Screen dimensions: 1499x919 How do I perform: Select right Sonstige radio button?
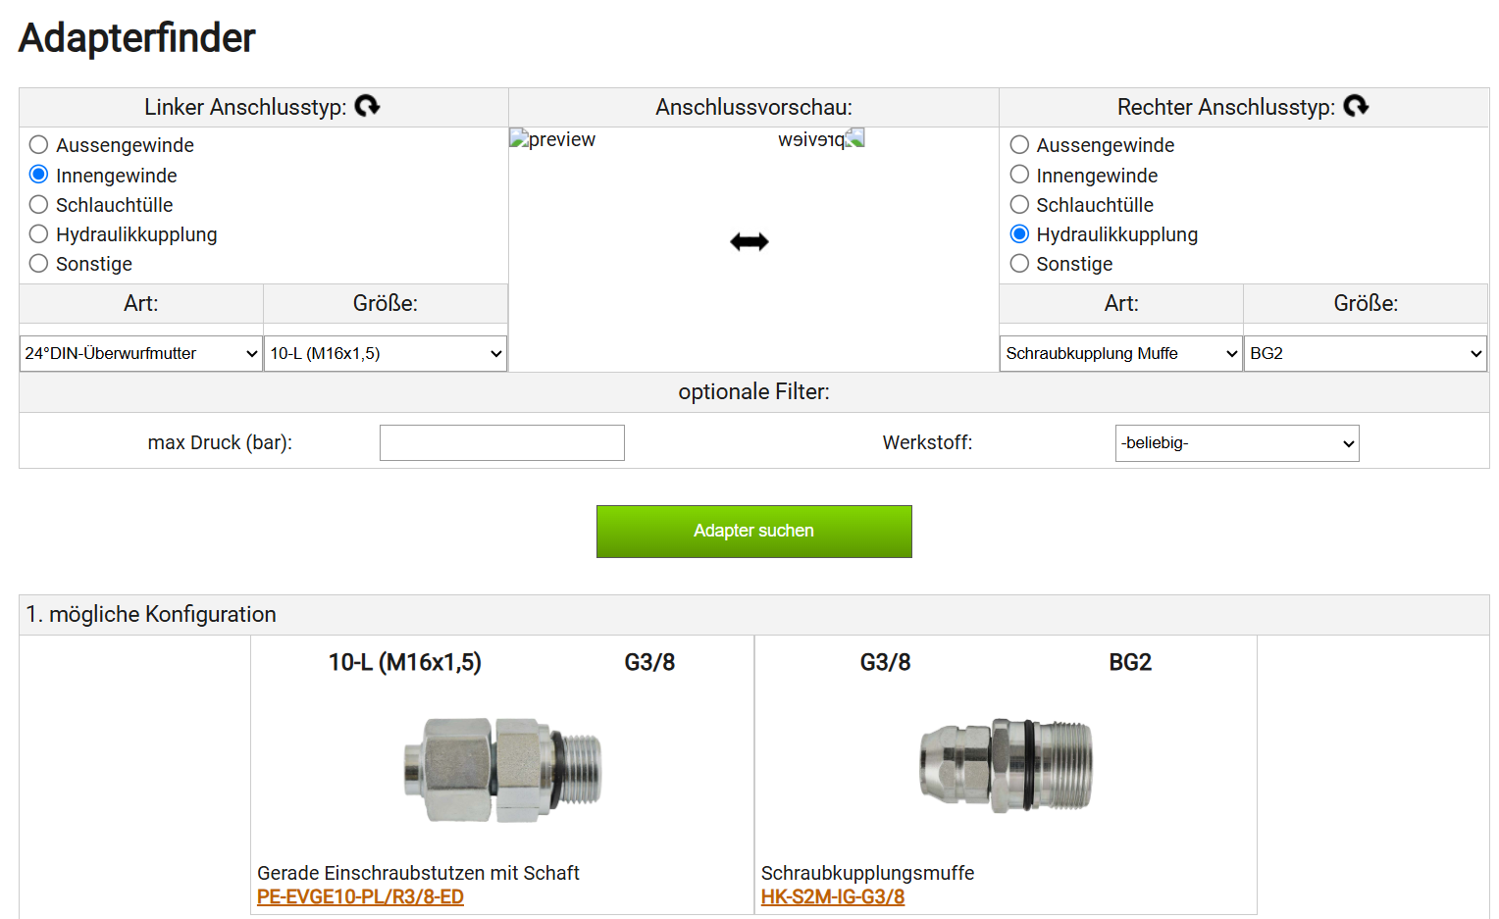(x=1019, y=264)
